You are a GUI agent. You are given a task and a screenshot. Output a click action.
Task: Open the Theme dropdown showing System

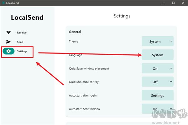(x=157, y=41)
